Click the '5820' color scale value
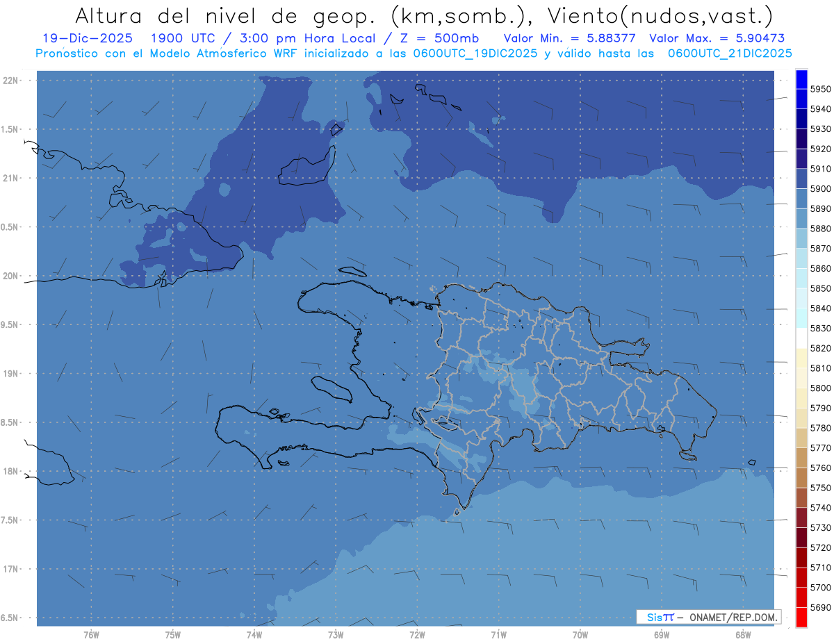Screen dimensions: 834x644 pyautogui.click(x=820, y=348)
